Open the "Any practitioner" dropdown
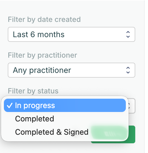The image size is (148, 153). tap(72, 70)
